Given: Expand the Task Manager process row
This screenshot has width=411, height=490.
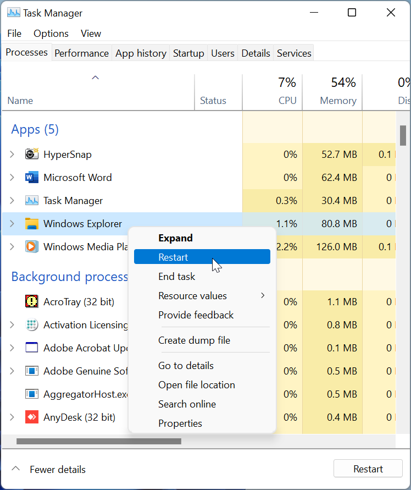Looking at the screenshot, I should click(12, 200).
